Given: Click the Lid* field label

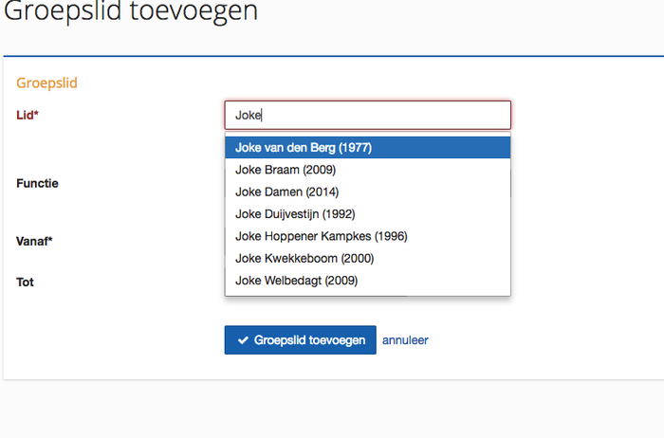Looking at the screenshot, I should [27, 115].
